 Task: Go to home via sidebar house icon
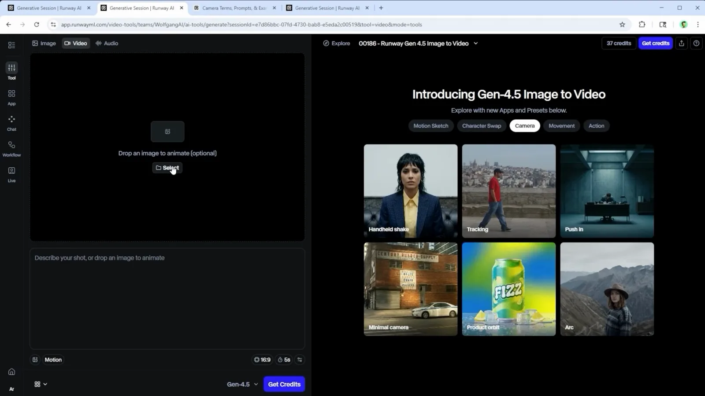[x=11, y=372]
